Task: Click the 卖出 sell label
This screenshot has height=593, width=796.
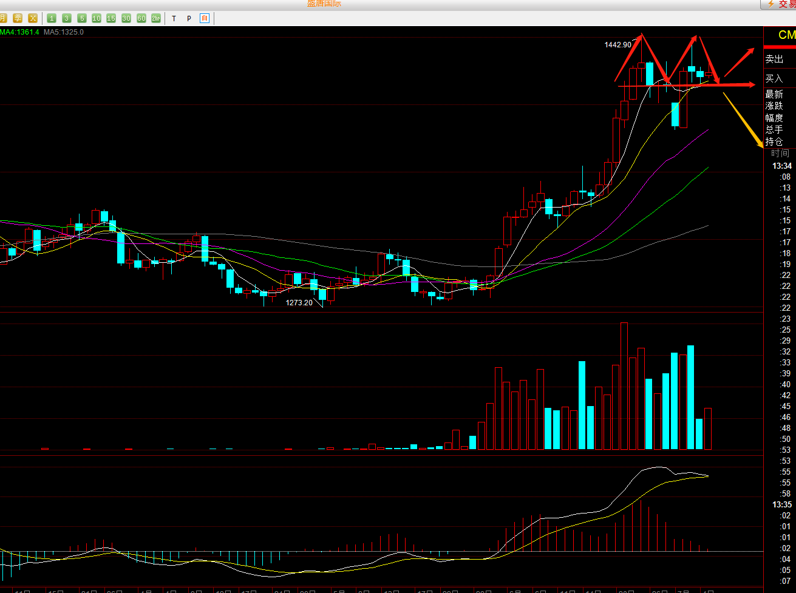Action: click(774, 59)
